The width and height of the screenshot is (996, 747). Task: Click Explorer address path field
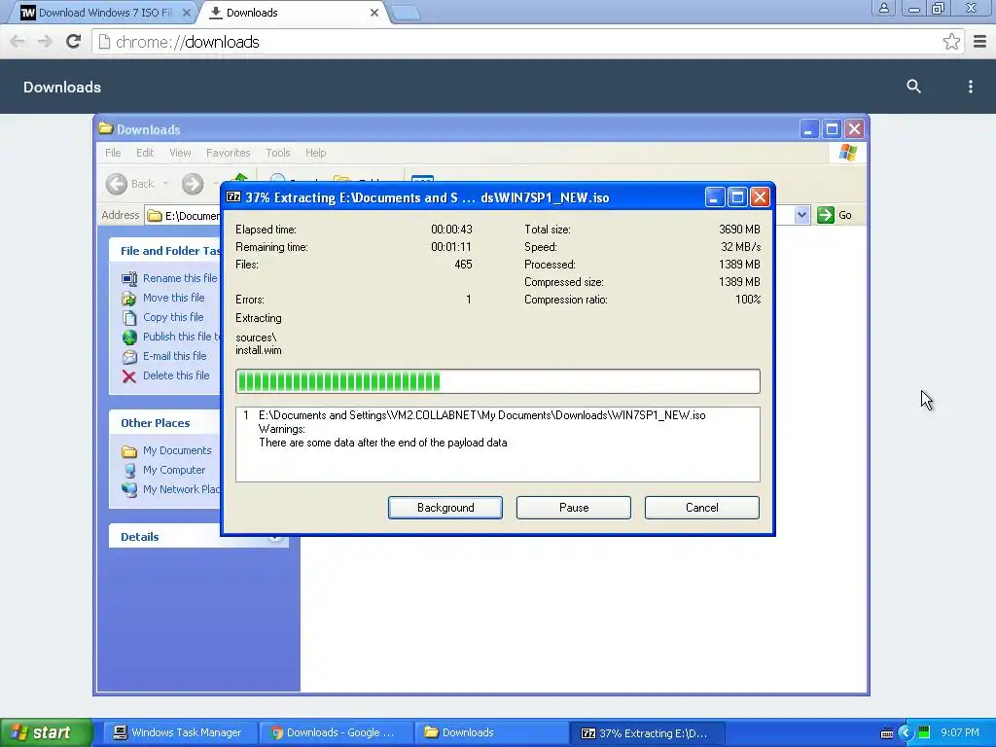(x=184, y=215)
